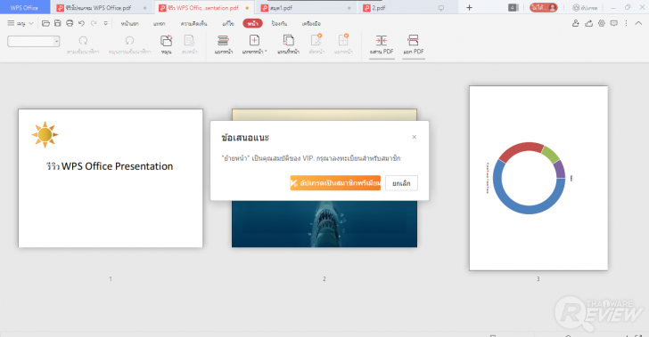Click the print icon
Viewport: 649px width, 337px height.
click(x=70, y=23)
